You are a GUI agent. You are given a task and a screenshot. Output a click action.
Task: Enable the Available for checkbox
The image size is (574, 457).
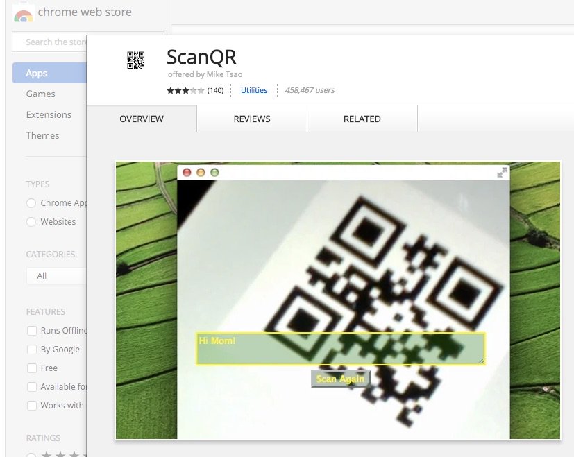click(32, 387)
